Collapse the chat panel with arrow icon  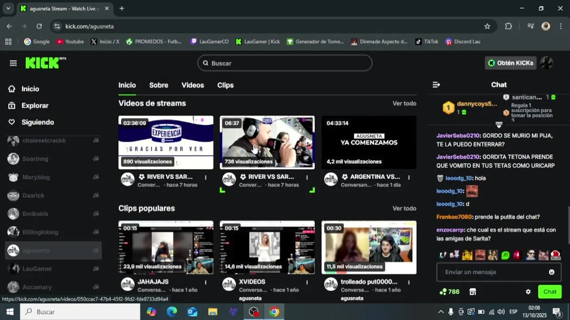(x=436, y=84)
